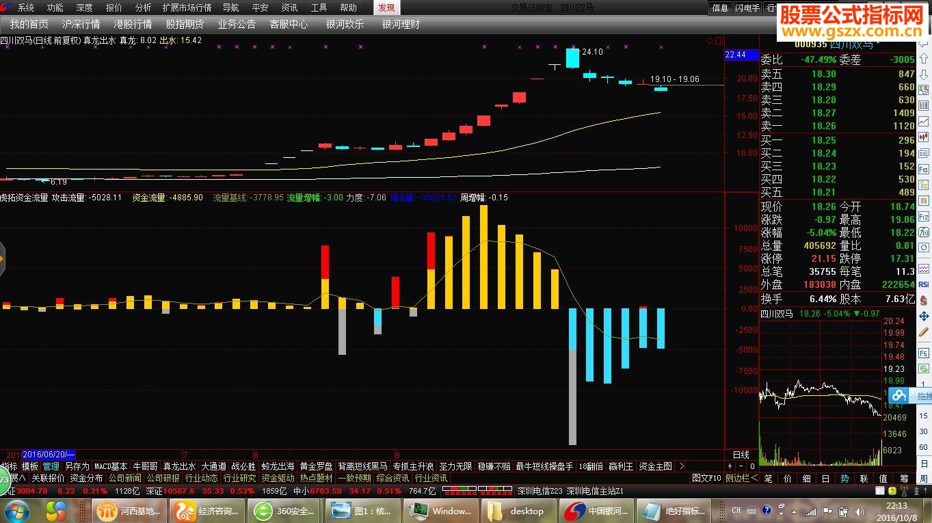
Task: Click the 另存为 button in indicator bar
Action: [77, 466]
